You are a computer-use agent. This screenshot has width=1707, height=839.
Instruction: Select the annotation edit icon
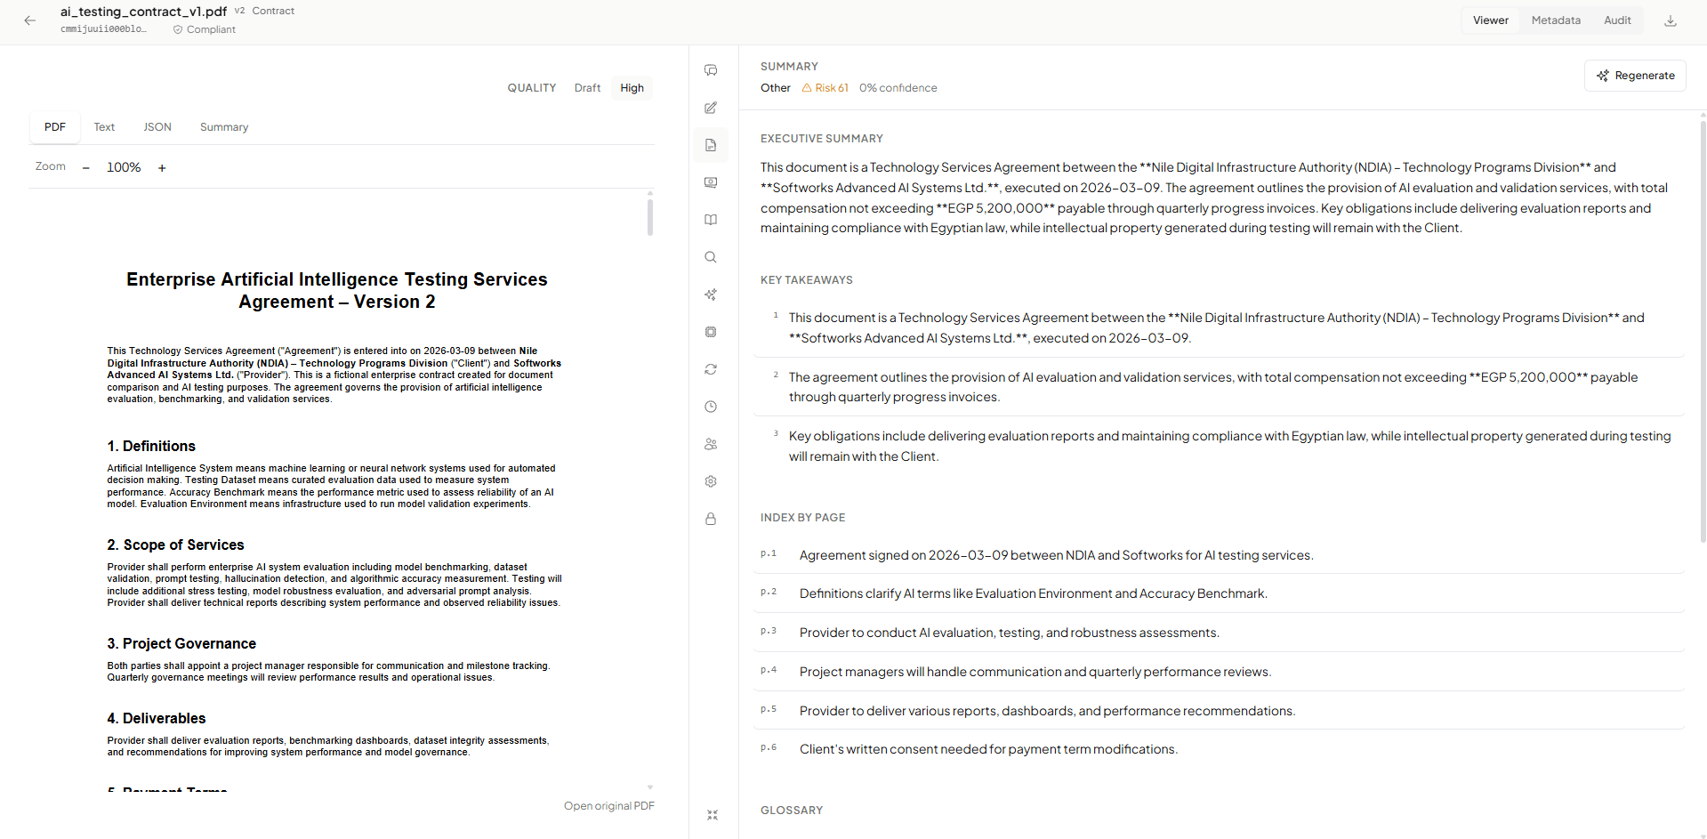711,108
